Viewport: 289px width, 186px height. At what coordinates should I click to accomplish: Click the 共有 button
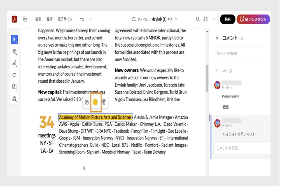tap(227, 19)
